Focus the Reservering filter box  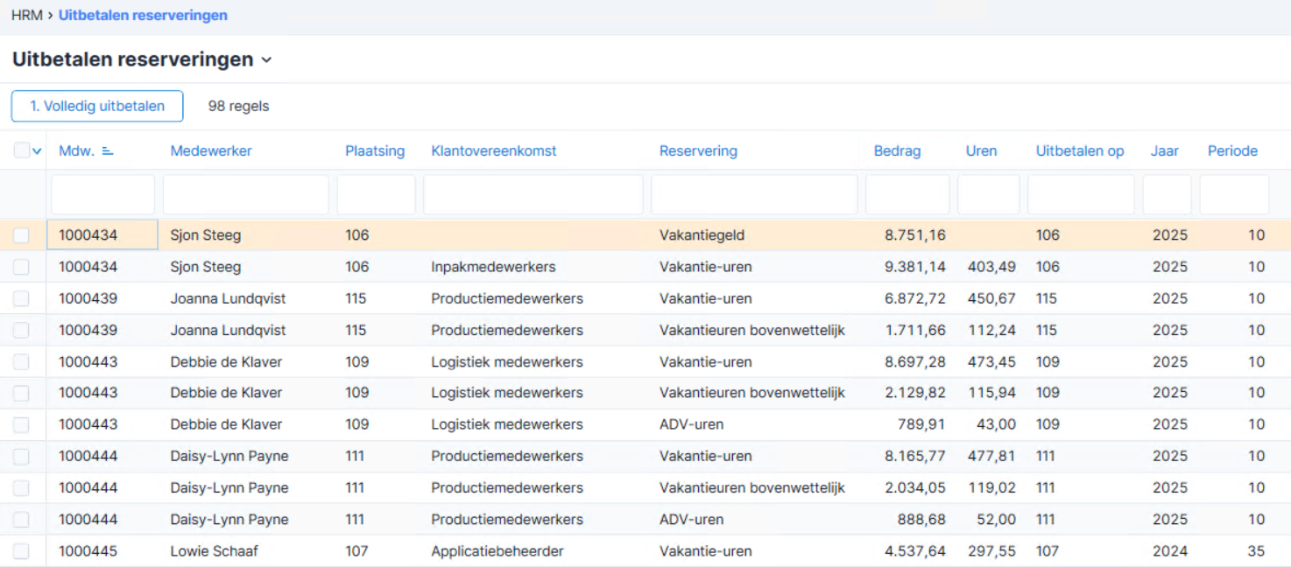coord(754,194)
